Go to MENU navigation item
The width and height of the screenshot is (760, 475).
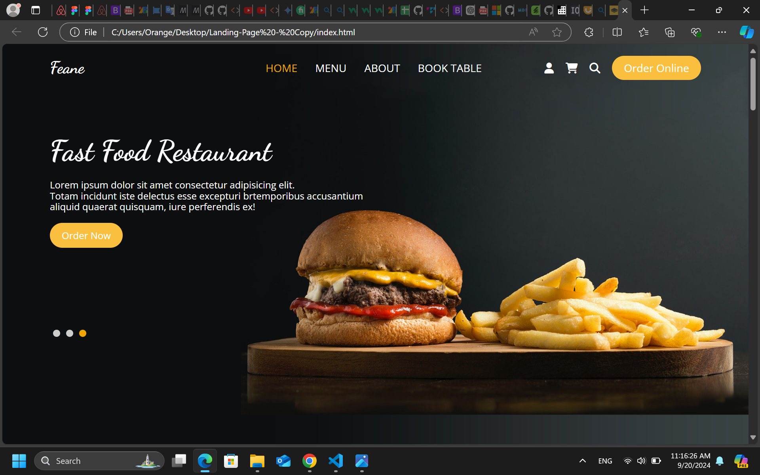click(x=331, y=68)
